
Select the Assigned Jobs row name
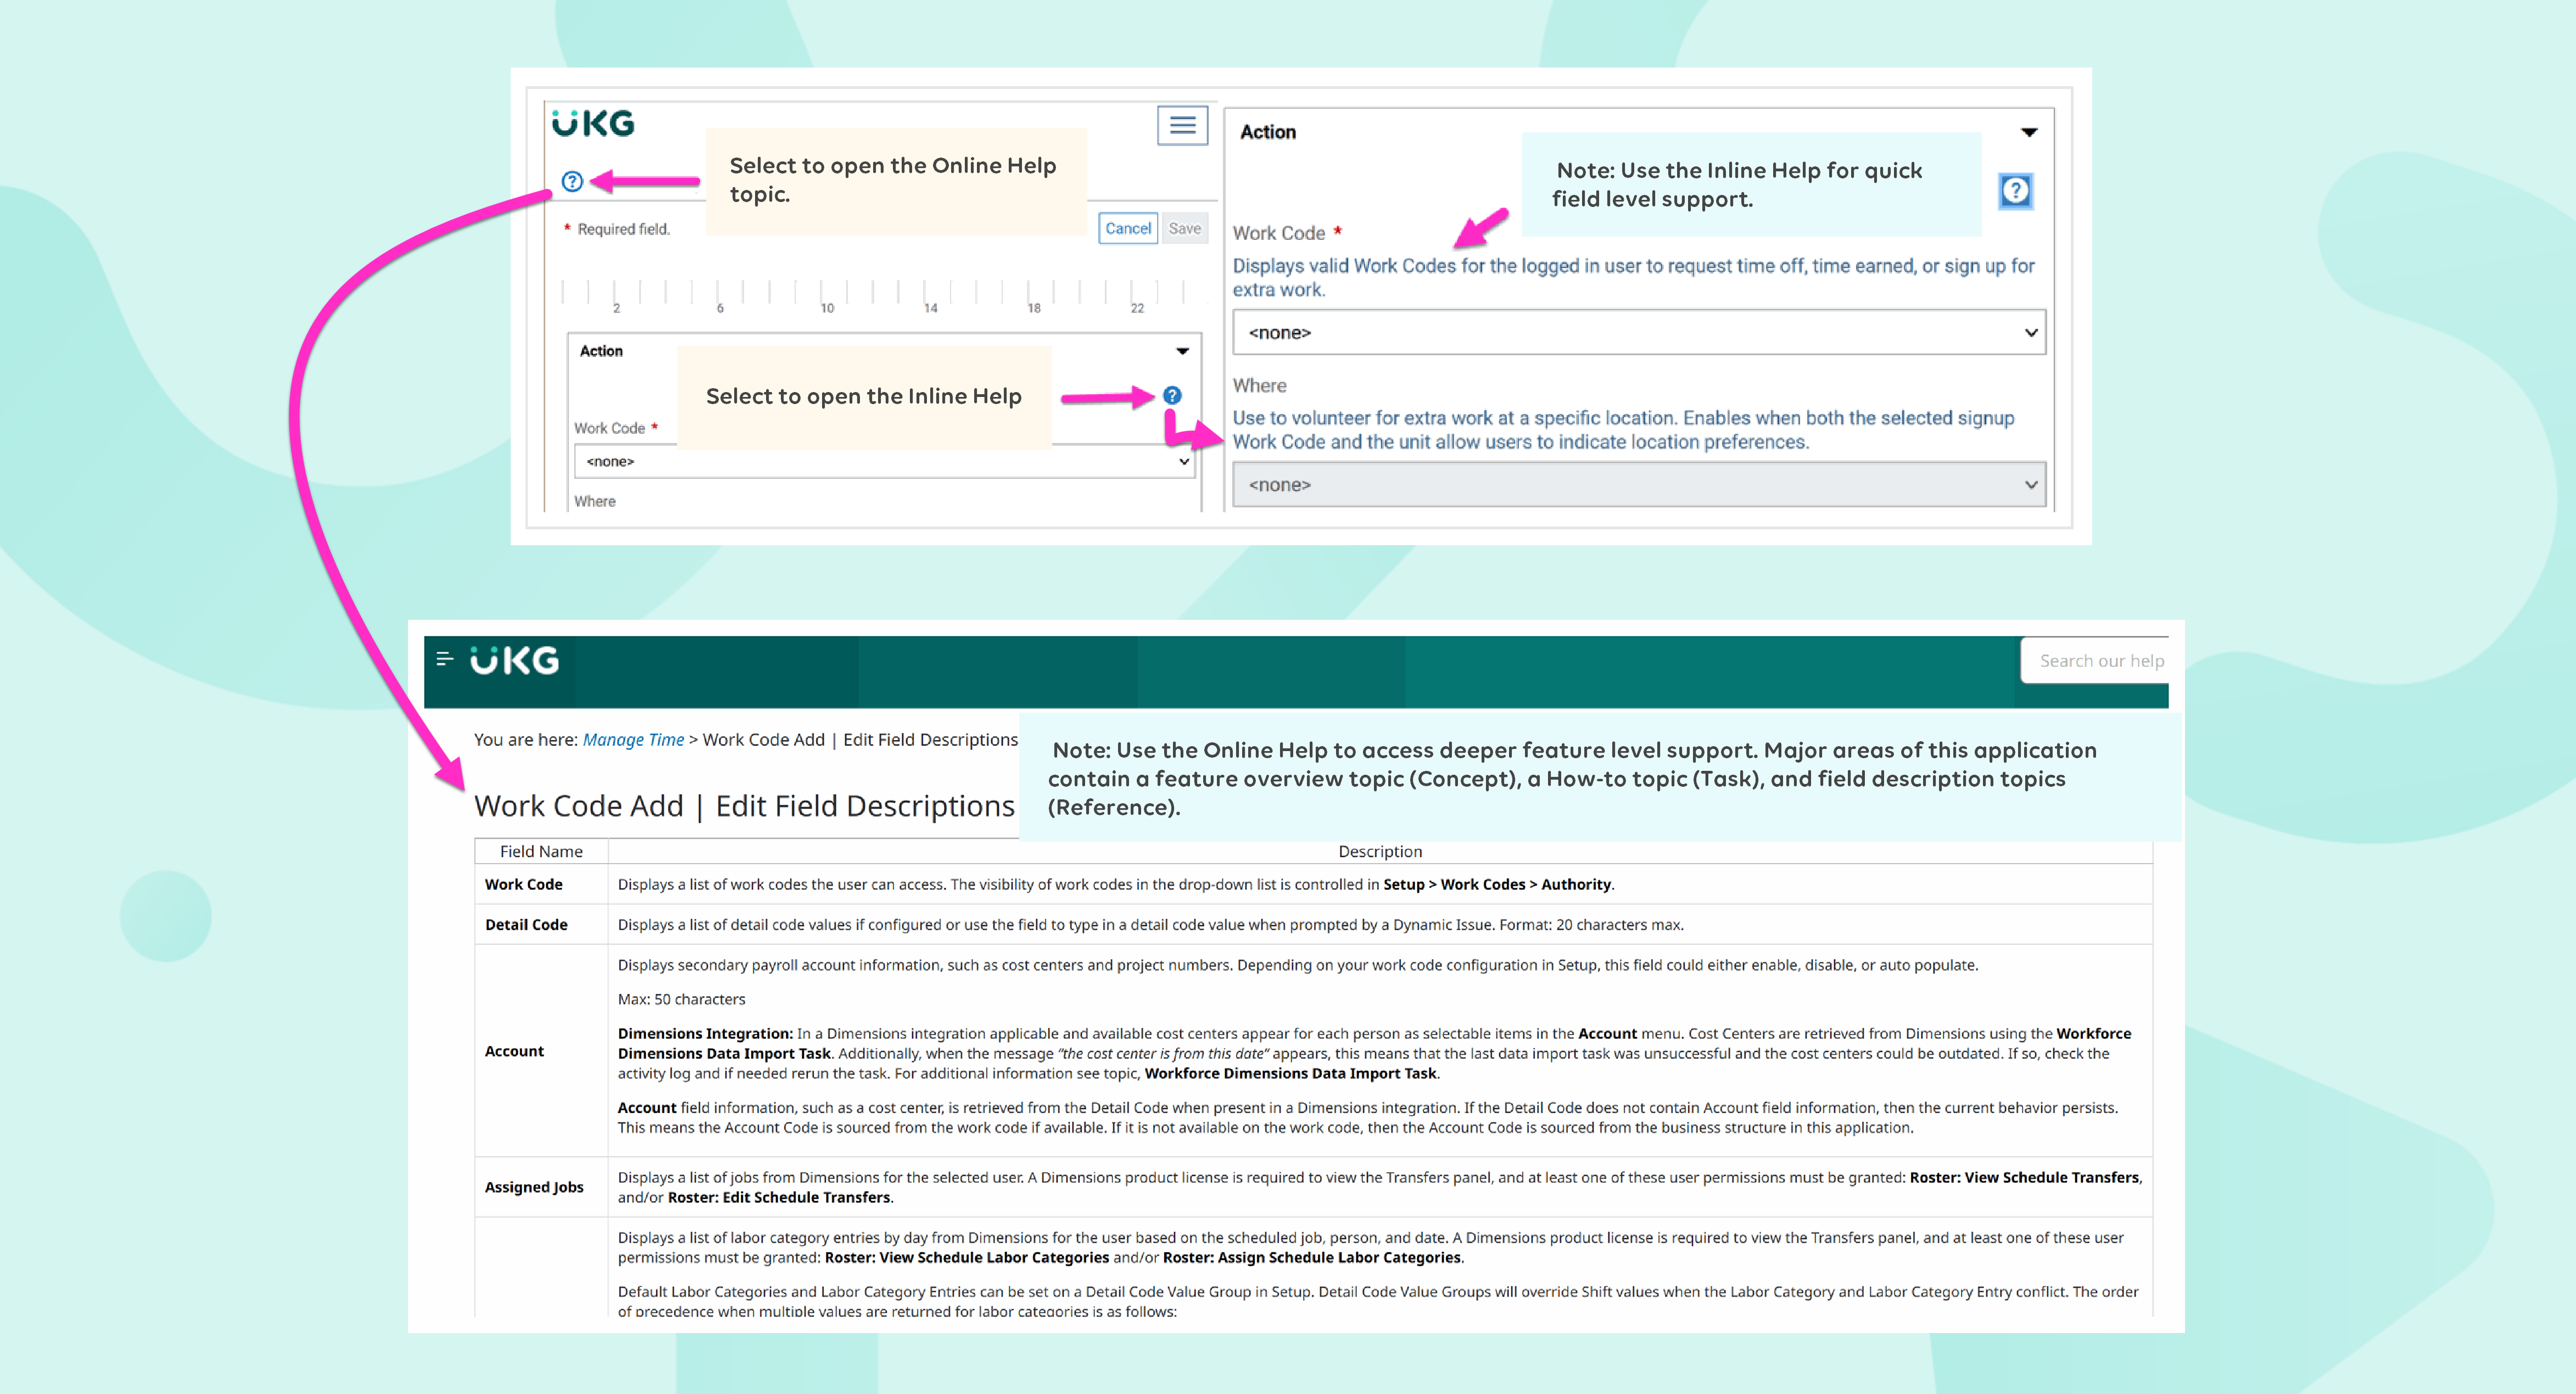click(x=534, y=1187)
